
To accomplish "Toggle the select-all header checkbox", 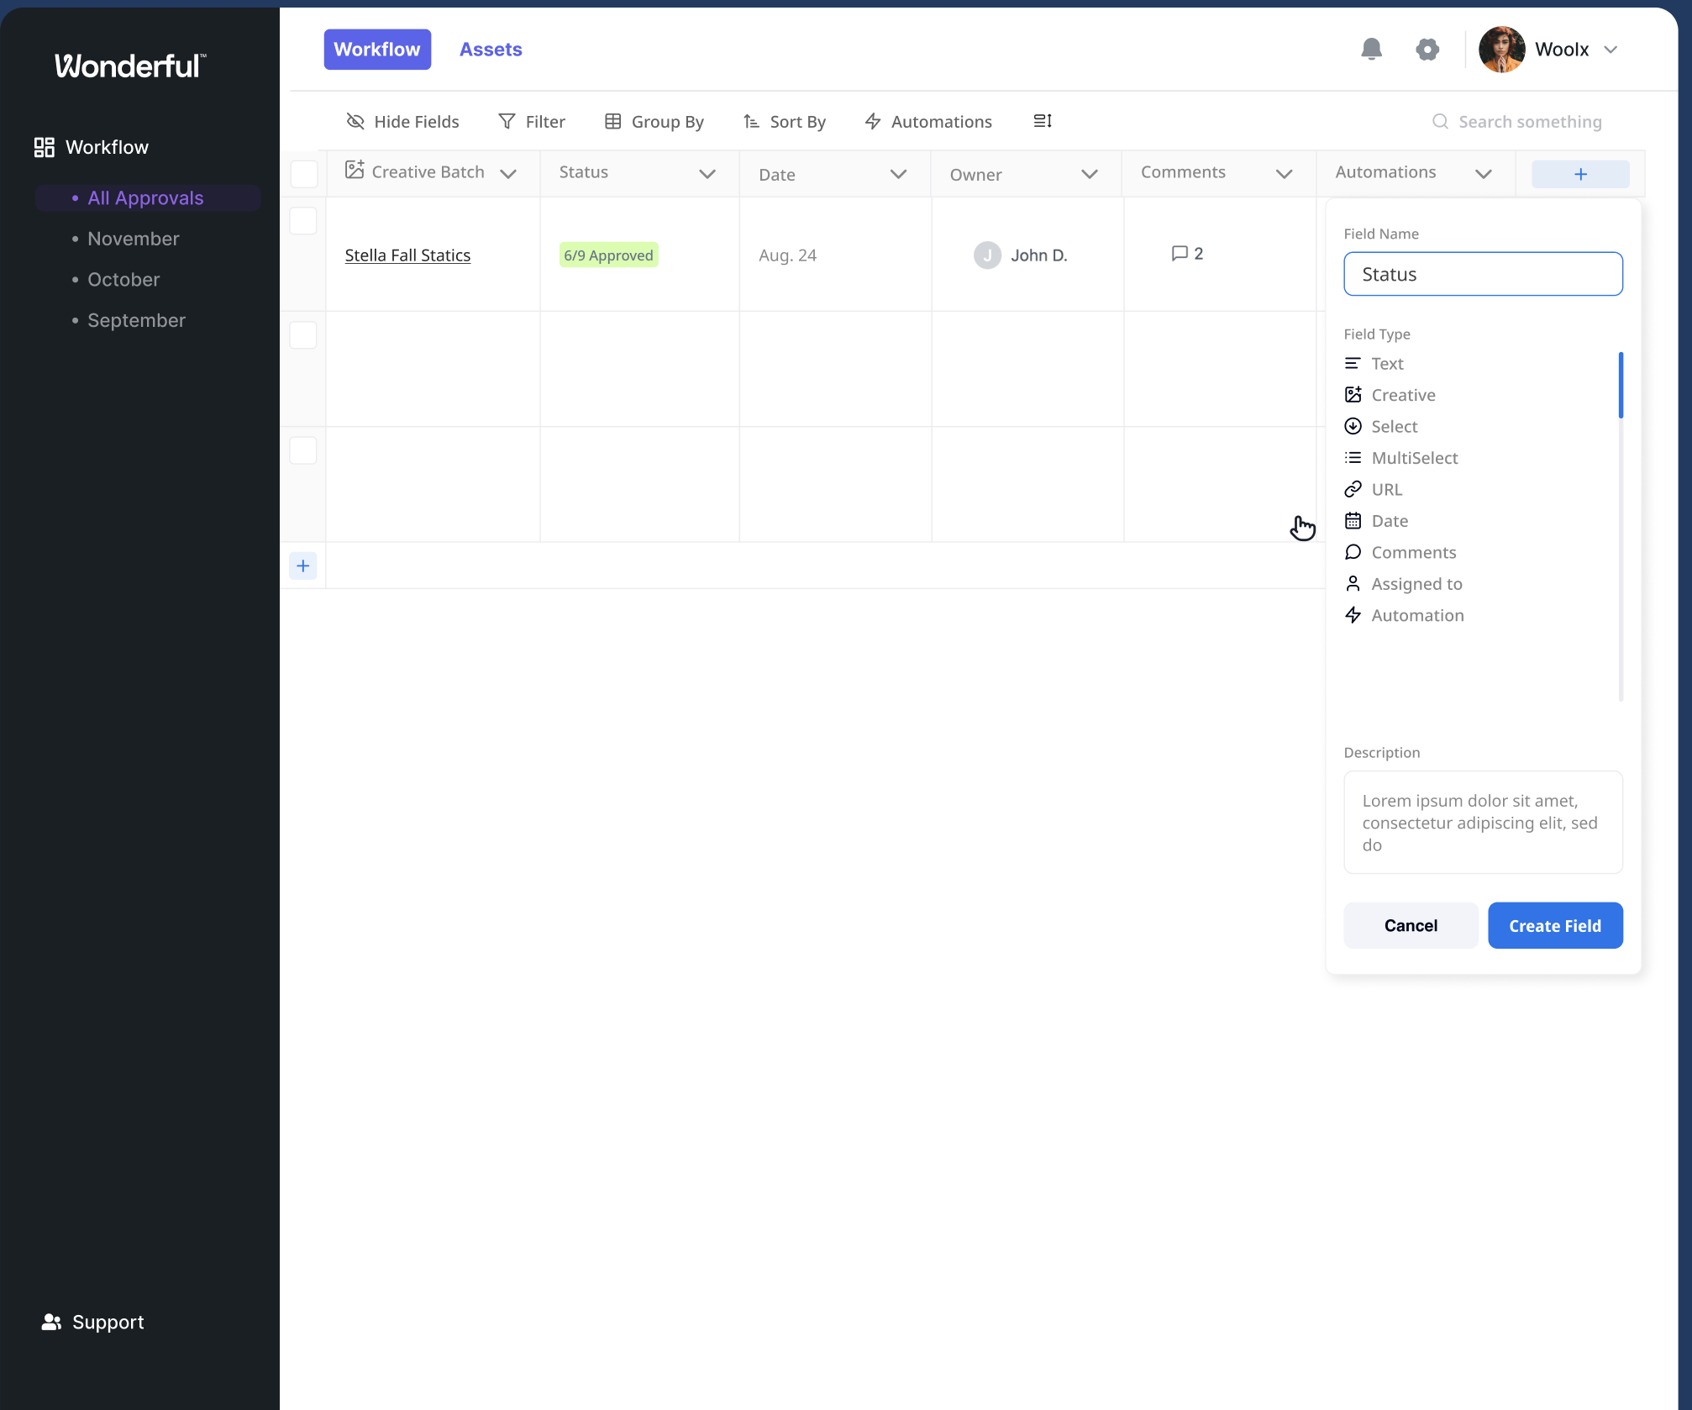I will point(304,174).
